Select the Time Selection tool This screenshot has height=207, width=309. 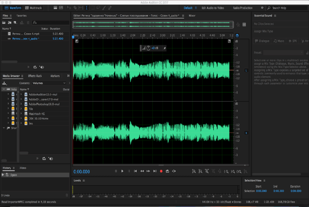click(87, 8)
